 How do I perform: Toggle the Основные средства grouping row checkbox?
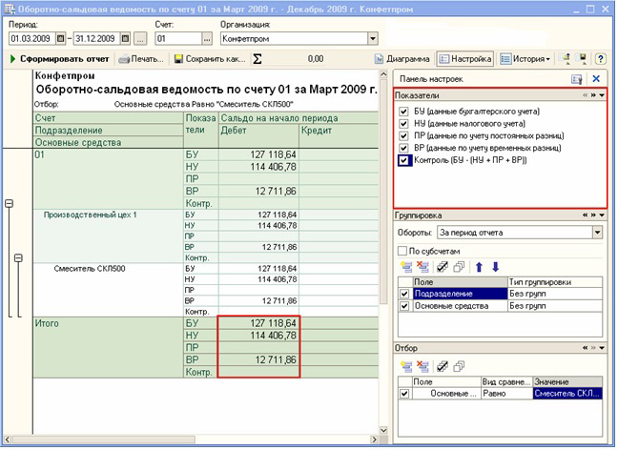[x=404, y=306]
